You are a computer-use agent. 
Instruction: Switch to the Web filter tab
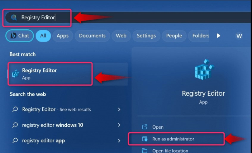[x=121, y=36]
